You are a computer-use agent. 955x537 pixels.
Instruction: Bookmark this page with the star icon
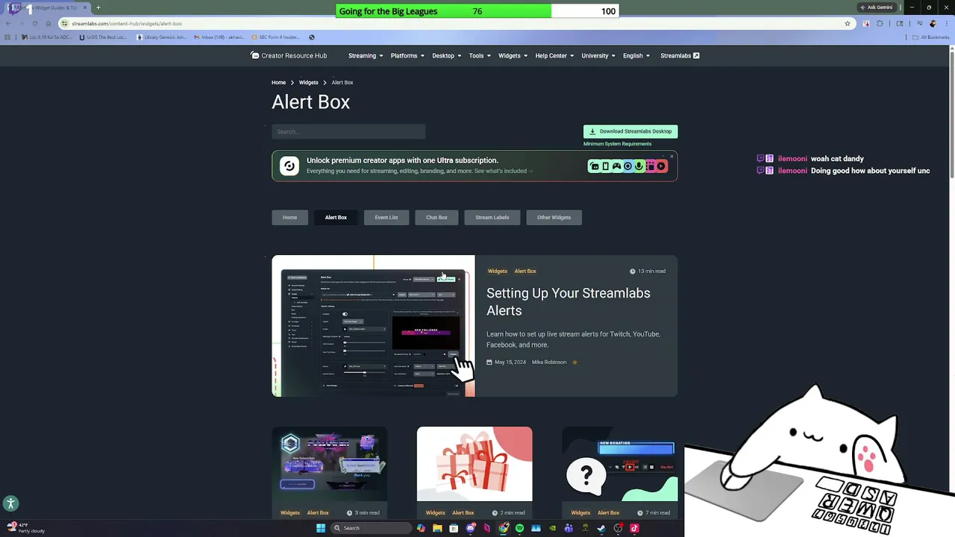click(x=848, y=23)
